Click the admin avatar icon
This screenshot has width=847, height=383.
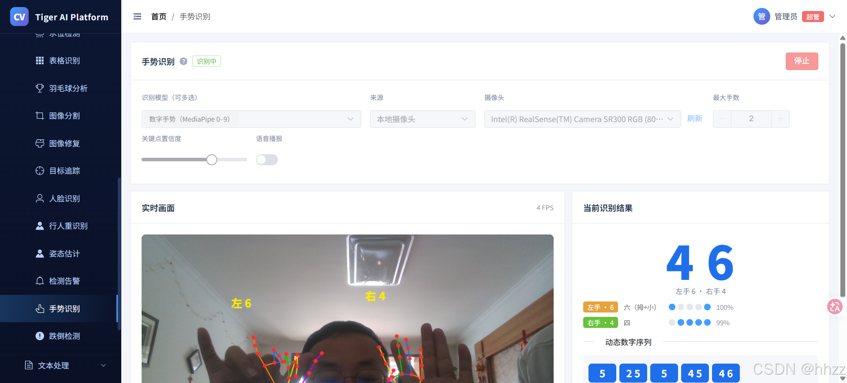(x=761, y=17)
